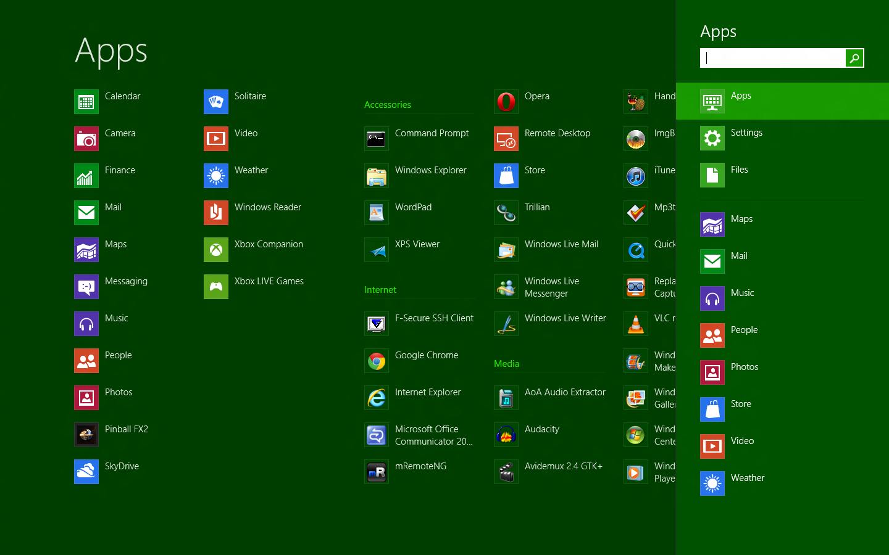Screen dimensions: 889x555
Task: Launch Windows Explorer icon
Action: pos(377,176)
